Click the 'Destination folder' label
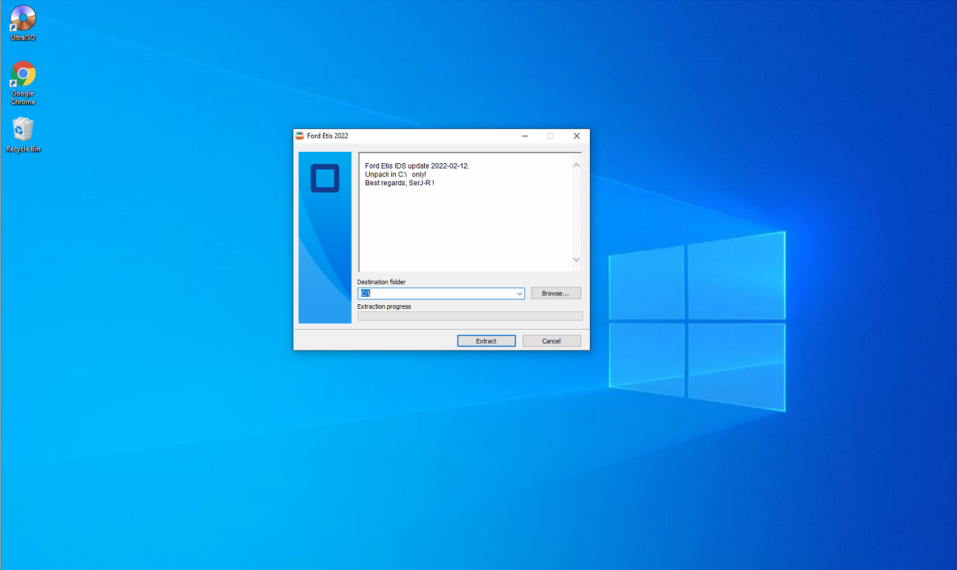Viewport: 957px width, 570px height. point(381,282)
